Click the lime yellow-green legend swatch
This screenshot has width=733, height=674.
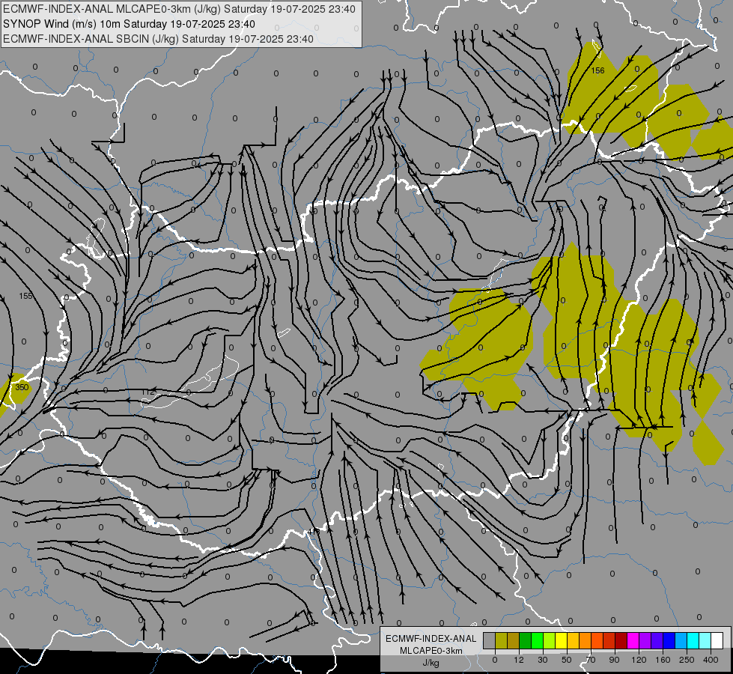[550, 640]
